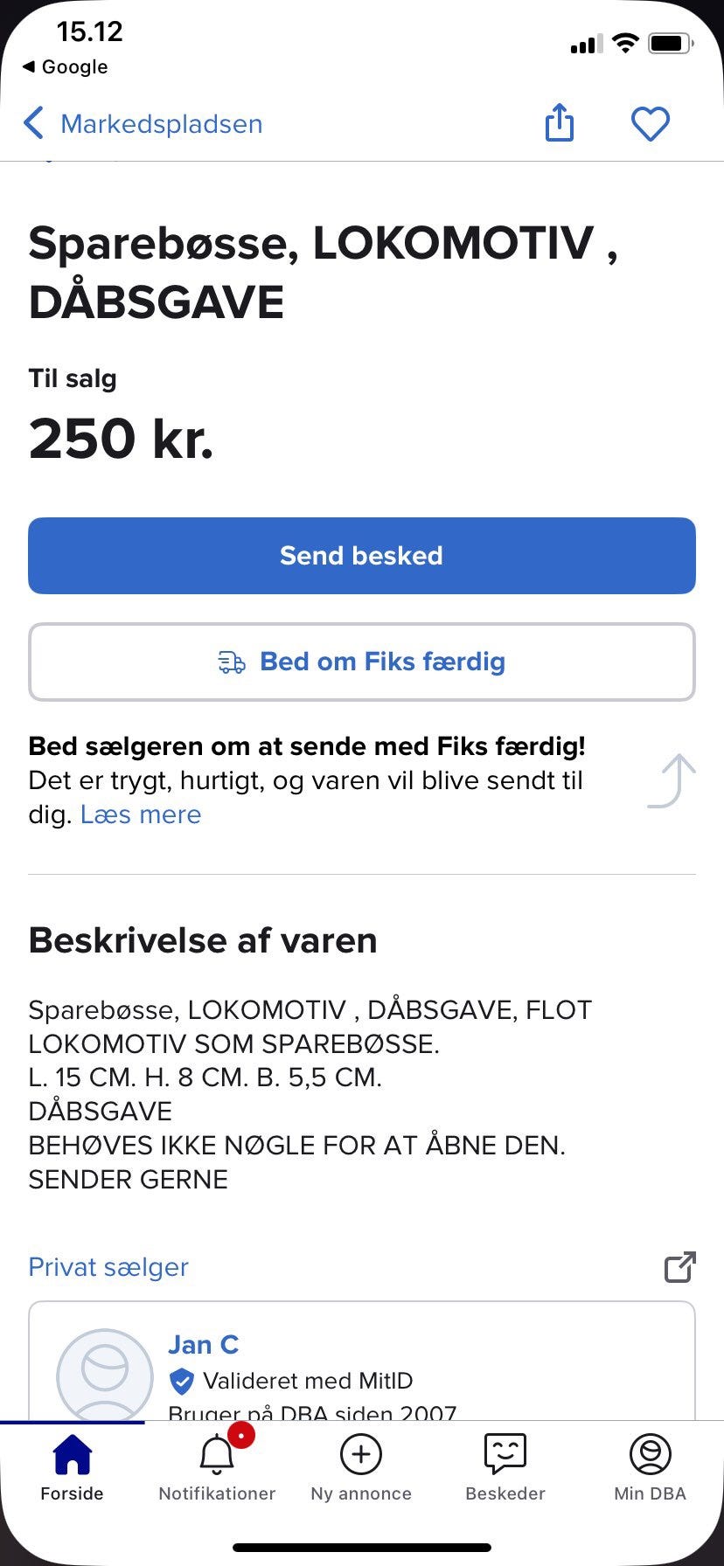Tap the curved arrow beside Fiks færdig info

[672, 780]
